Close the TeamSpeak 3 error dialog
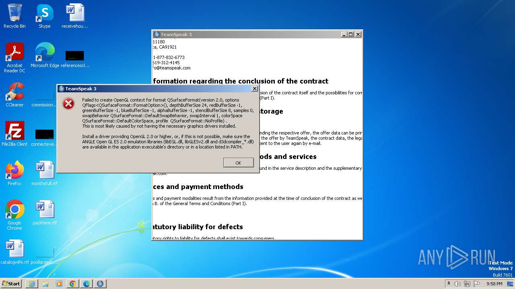 (x=254, y=89)
